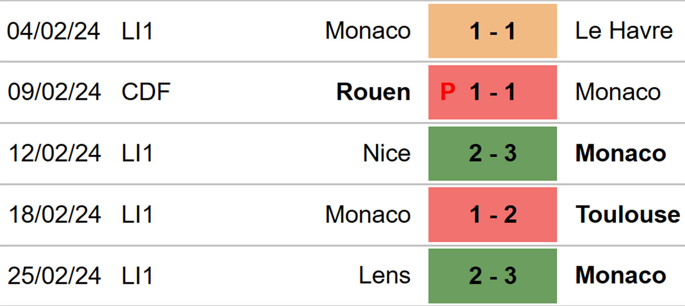This screenshot has height=306, width=685.
Task: Open the Nice team link
Action: [386, 153]
